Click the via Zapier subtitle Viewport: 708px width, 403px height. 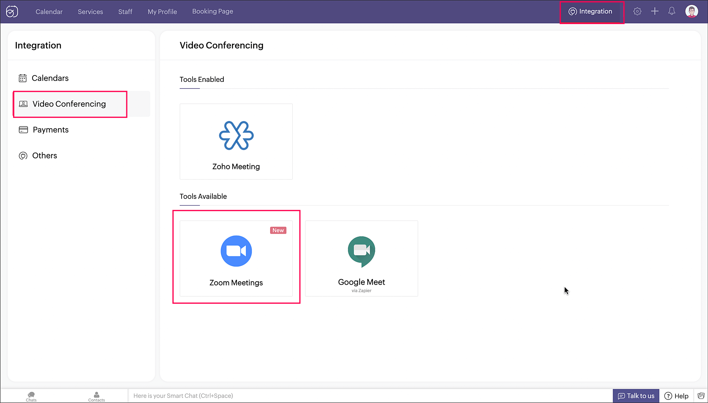click(x=361, y=291)
